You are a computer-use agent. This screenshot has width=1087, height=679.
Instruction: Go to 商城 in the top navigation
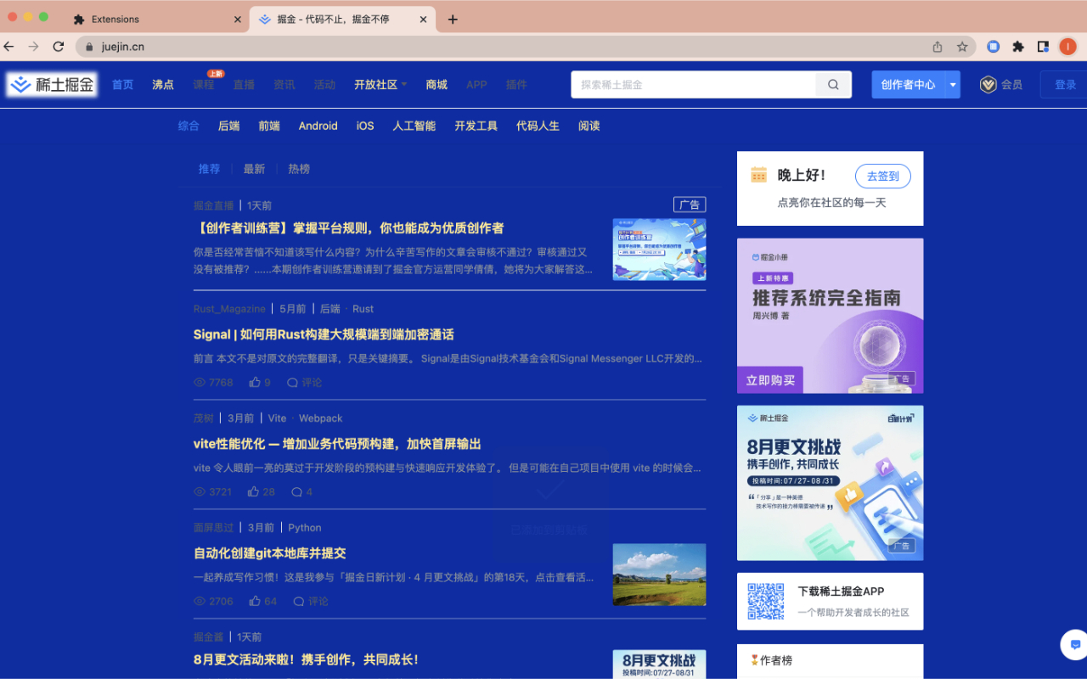pyautogui.click(x=436, y=85)
